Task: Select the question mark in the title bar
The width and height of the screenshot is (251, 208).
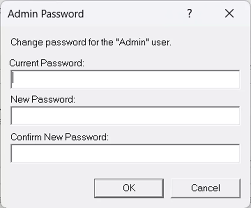Action: (x=189, y=14)
